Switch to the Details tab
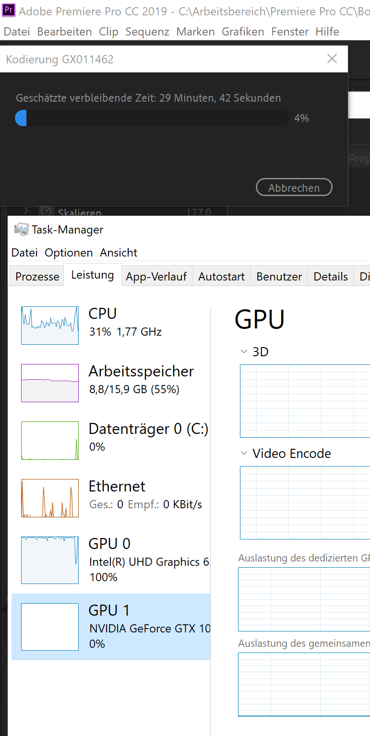 (331, 277)
